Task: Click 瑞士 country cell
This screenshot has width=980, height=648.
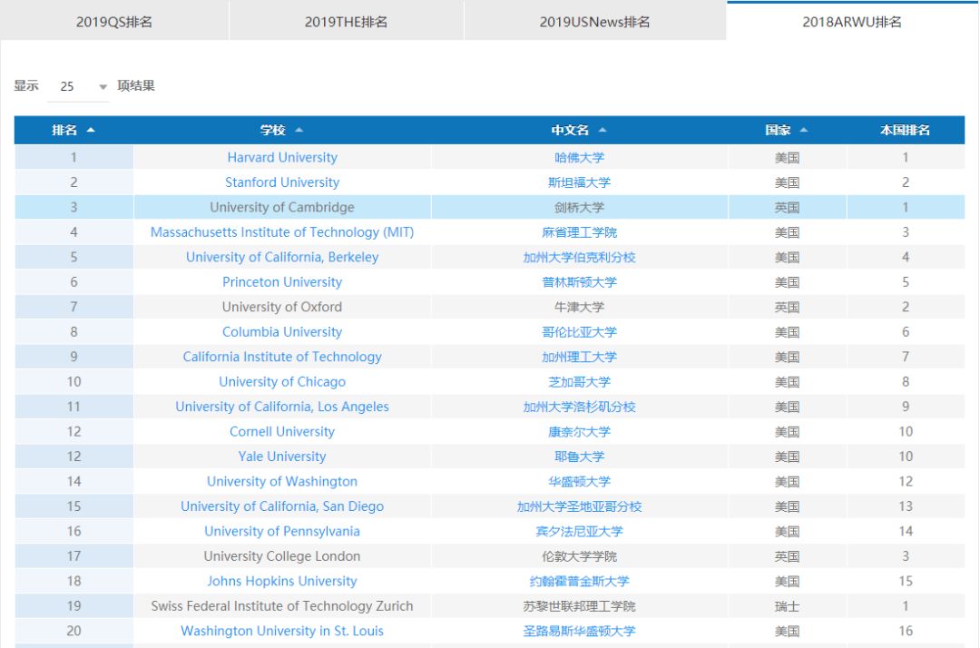Action: coord(787,606)
